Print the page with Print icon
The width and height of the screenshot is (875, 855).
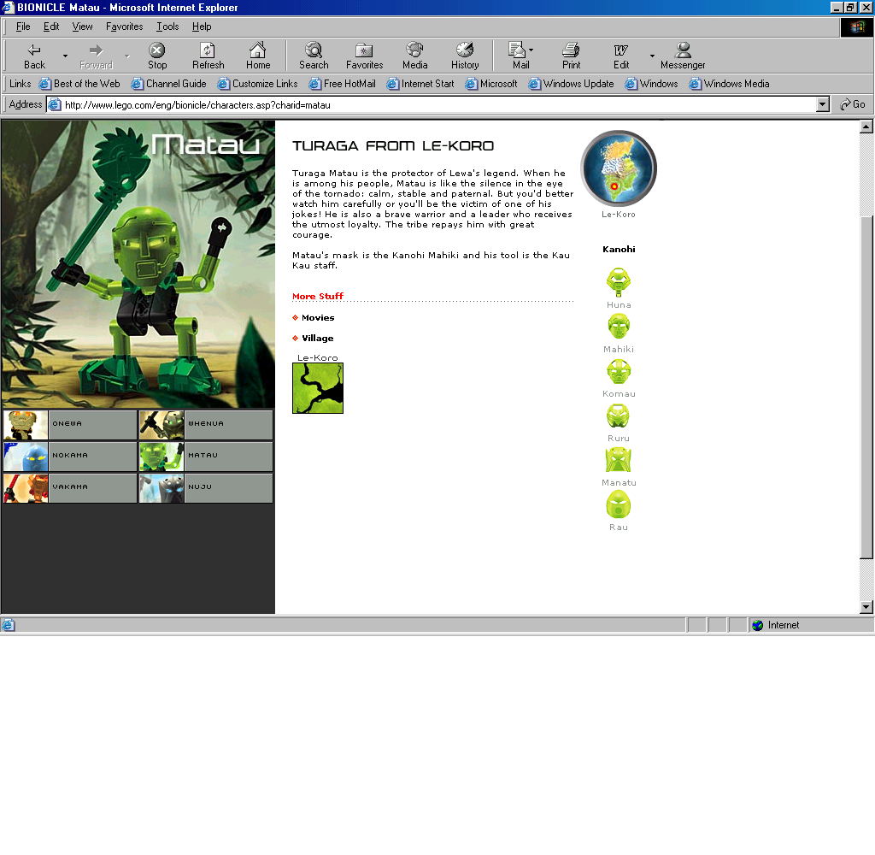click(x=571, y=56)
